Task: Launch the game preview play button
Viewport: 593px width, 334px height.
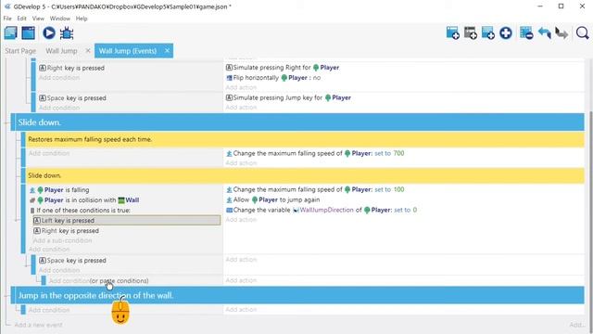Action: [48, 33]
